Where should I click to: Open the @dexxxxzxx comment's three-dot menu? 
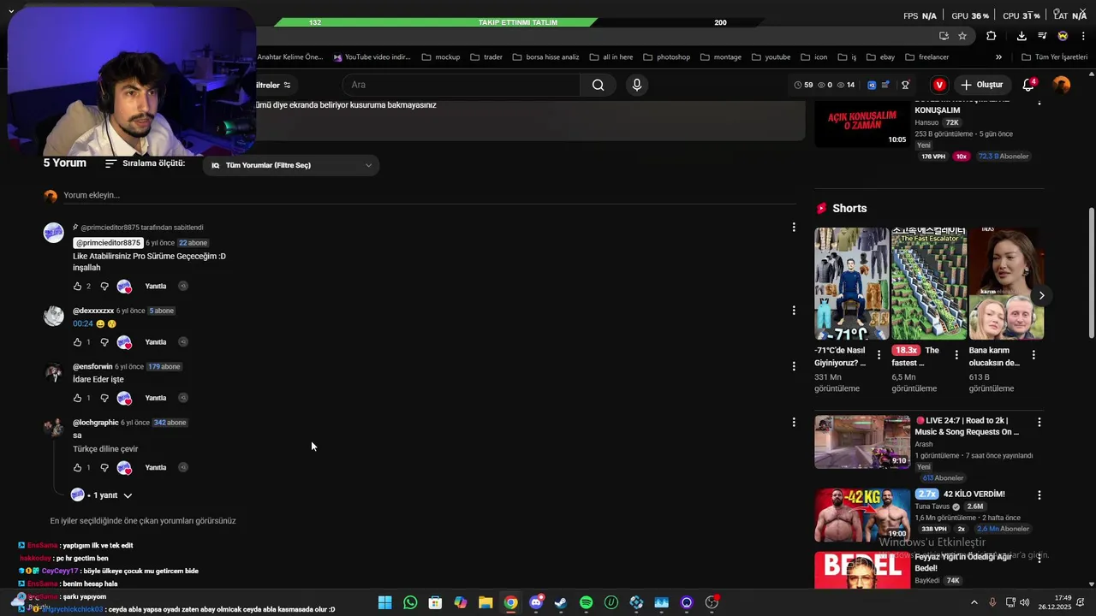click(794, 311)
